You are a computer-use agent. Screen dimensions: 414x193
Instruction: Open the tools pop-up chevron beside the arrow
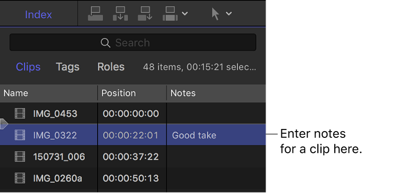click(229, 14)
